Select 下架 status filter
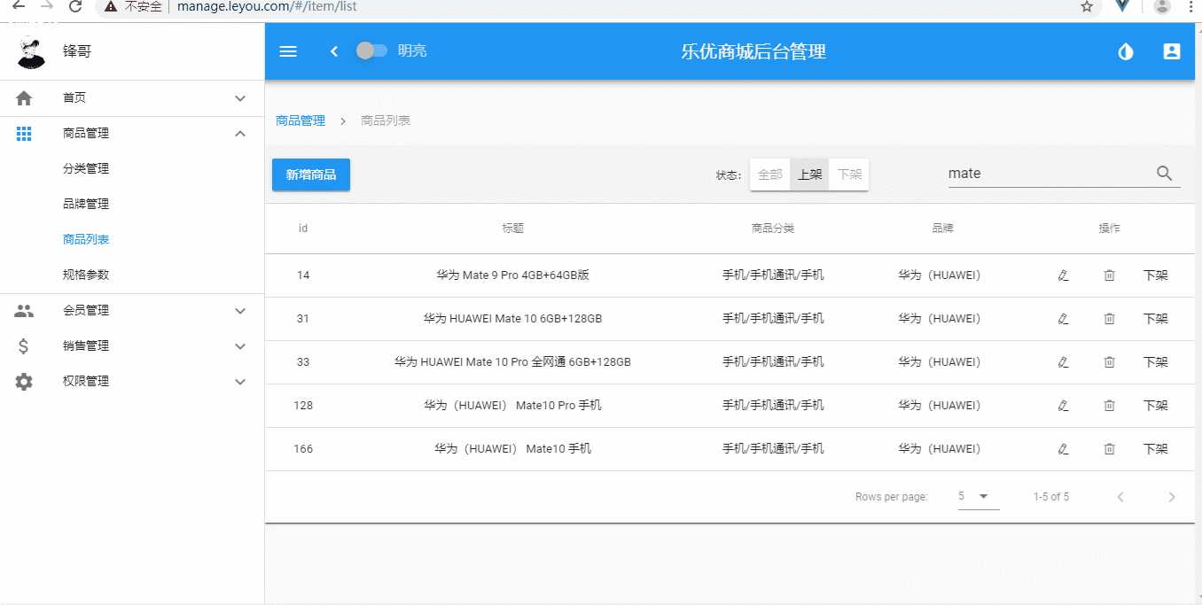Image resolution: width=1202 pixels, height=605 pixels. coord(849,175)
